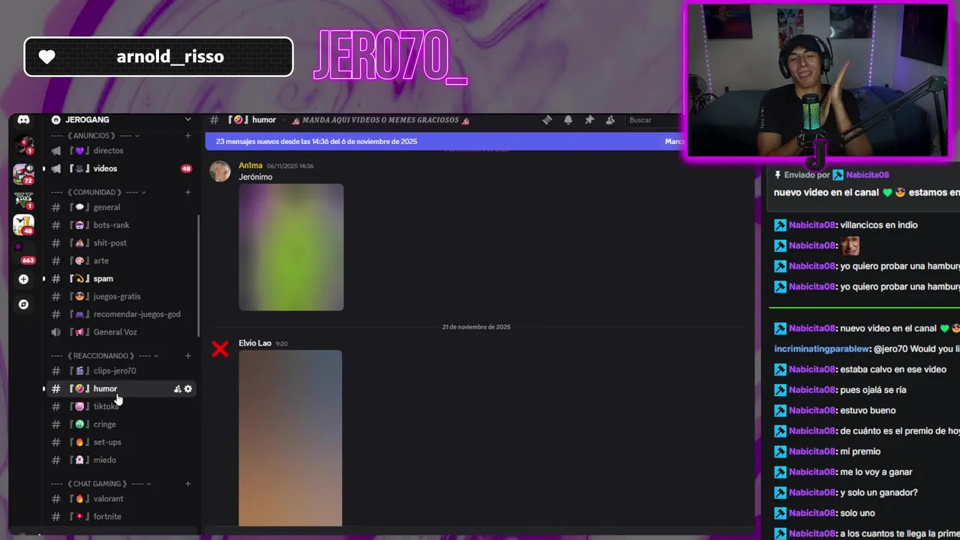Join the General Voz voice channel
This screenshot has height=540, width=960.
point(120,332)
